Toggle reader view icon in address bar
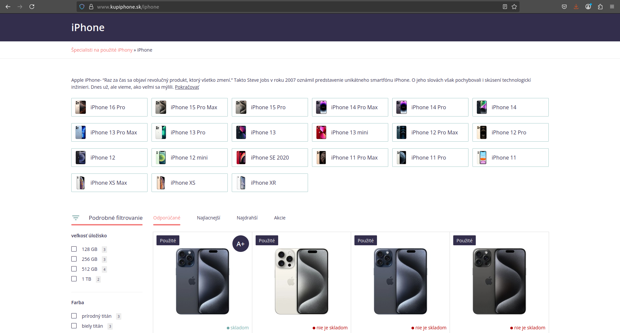Viewport: 620px width, 333px height. coord(505,7)
